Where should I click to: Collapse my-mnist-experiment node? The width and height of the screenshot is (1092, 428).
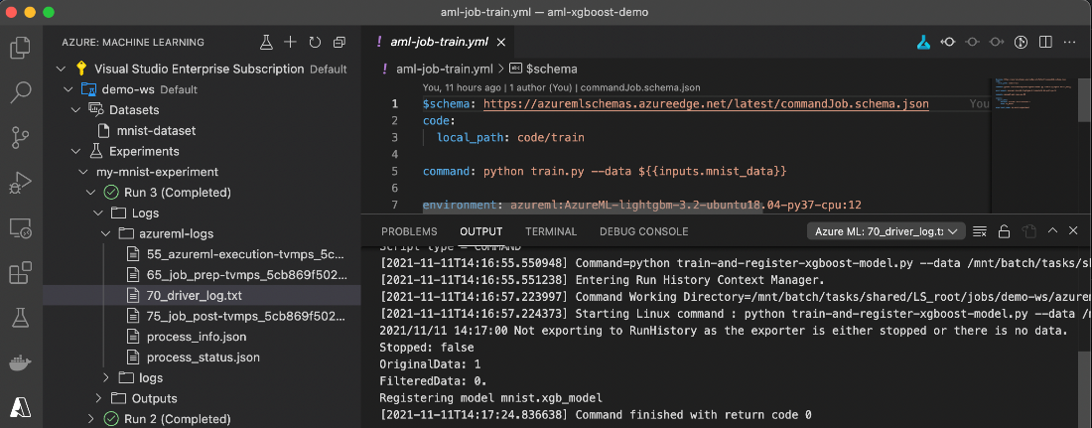click(x=82, y=172)
